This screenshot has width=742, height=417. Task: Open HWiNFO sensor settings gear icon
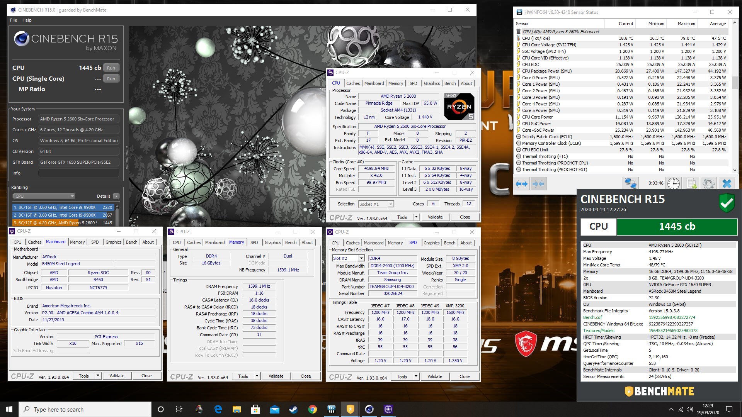point(708,183)
